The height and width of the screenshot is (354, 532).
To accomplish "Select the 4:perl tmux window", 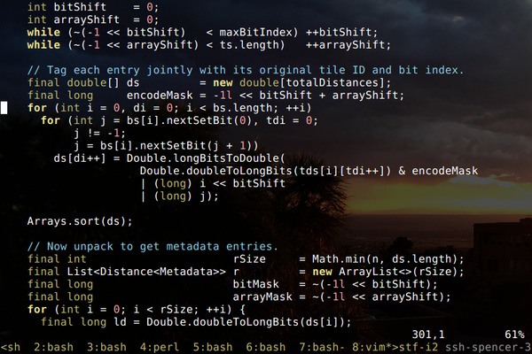I will coord(160,347).
